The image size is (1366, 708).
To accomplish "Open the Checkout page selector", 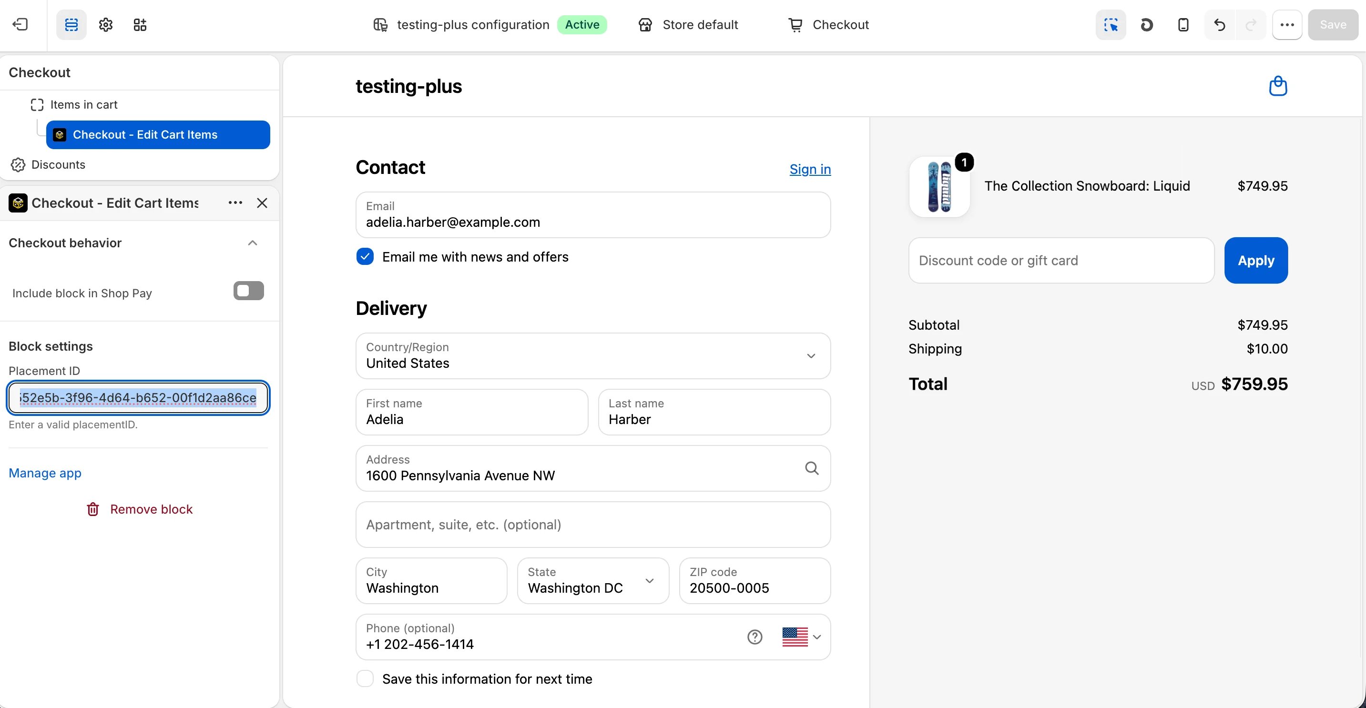I will (x=828, y=24).
